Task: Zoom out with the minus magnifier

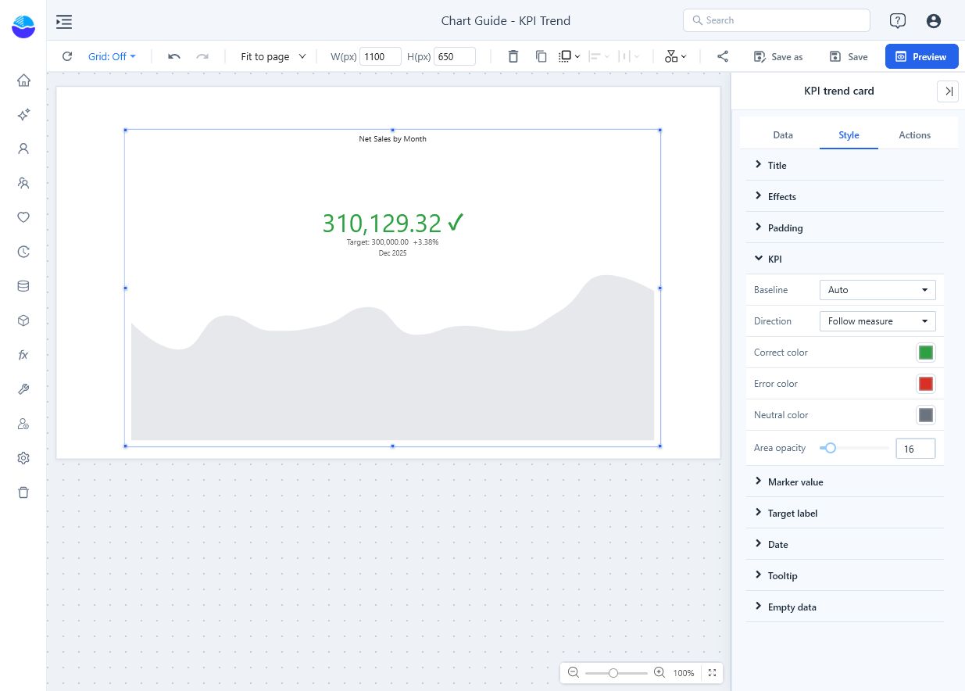Action: click(x=574, y=672)
